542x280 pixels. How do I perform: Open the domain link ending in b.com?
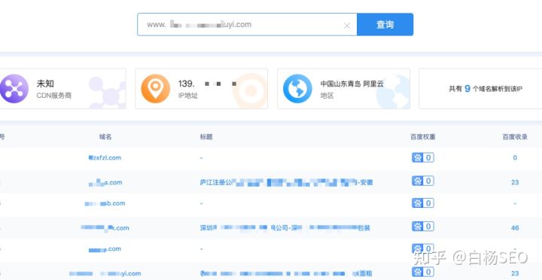point(105,203)
